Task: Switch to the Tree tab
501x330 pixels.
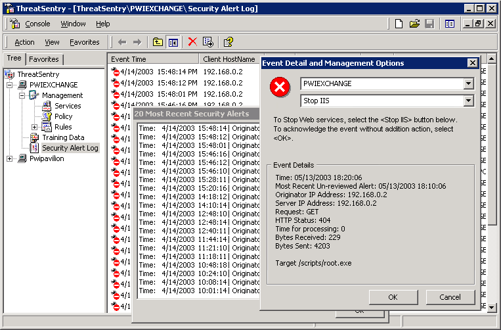Action: tap(14, 59)
